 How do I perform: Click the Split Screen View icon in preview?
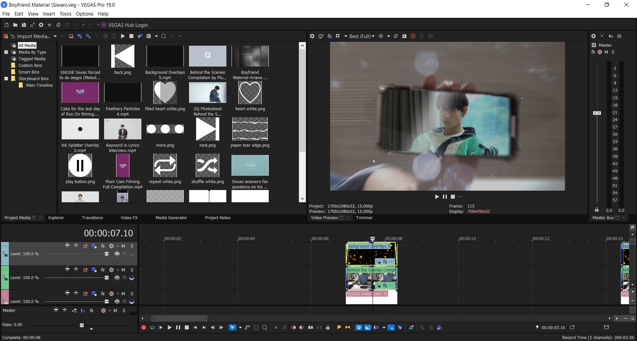click(338, 36)
